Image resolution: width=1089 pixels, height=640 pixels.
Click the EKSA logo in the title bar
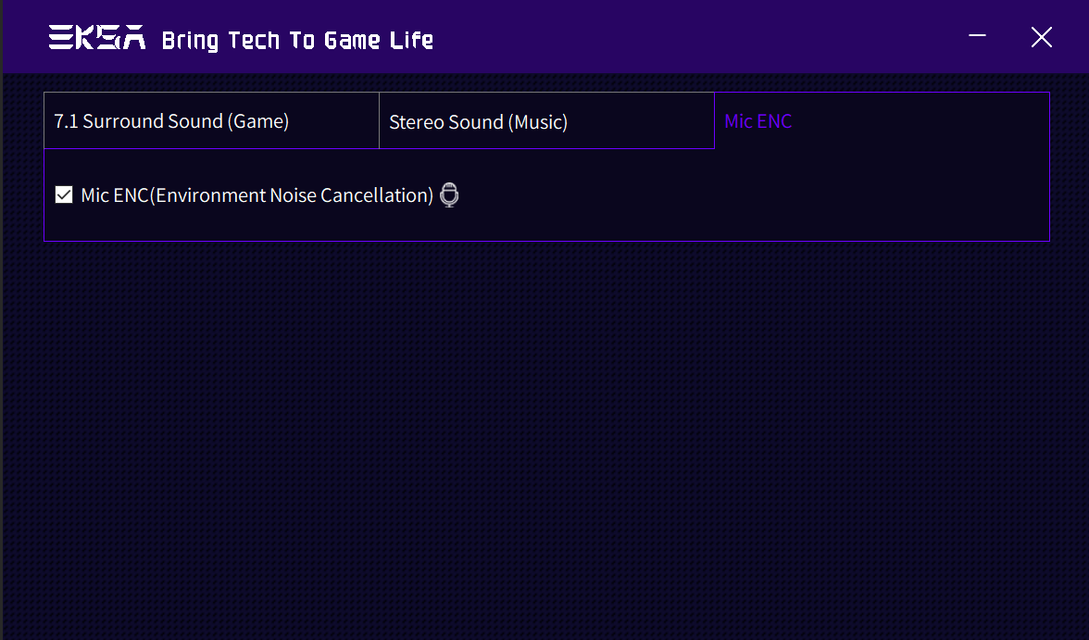pos(97,38)
